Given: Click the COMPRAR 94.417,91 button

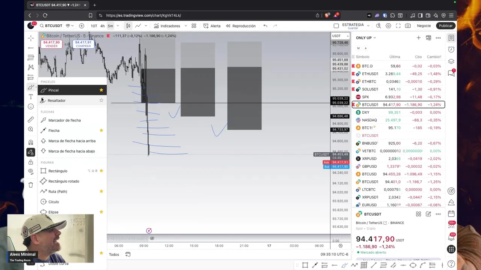Looking at the screenshot, I should pyautogui.click(x=83, y=44).
